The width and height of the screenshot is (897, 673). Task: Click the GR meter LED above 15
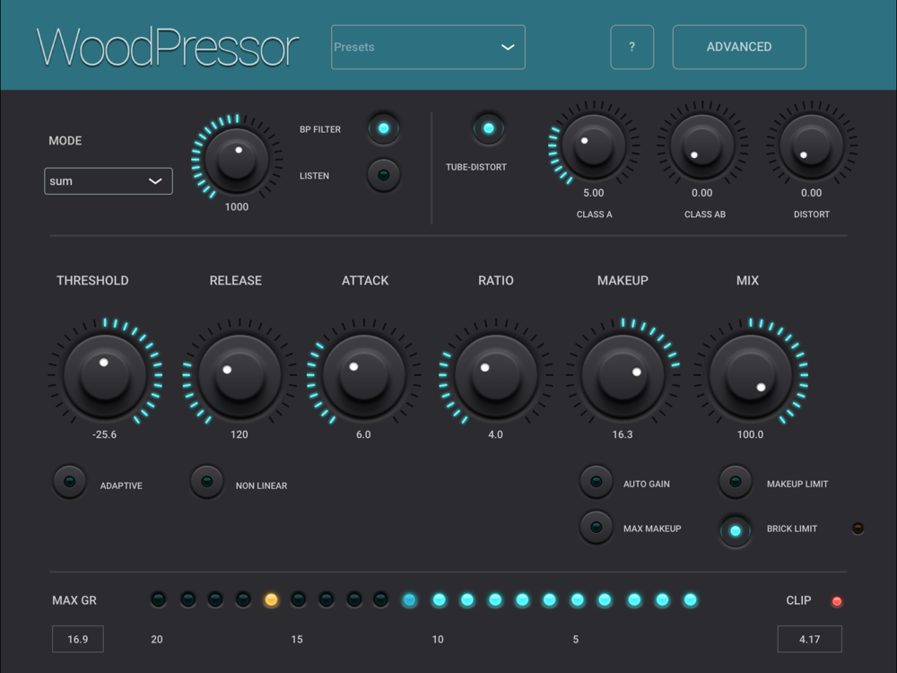(298, 599)
